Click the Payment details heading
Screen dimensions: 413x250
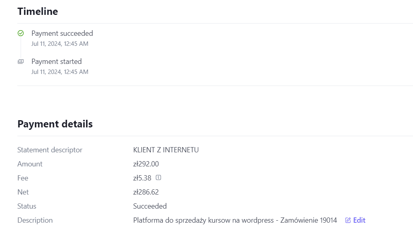pos(55,124)
